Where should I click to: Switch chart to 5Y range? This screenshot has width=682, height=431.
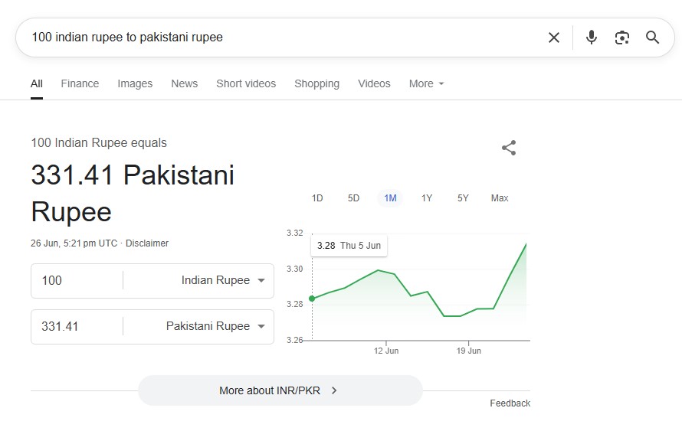click(x=463, y=198)
